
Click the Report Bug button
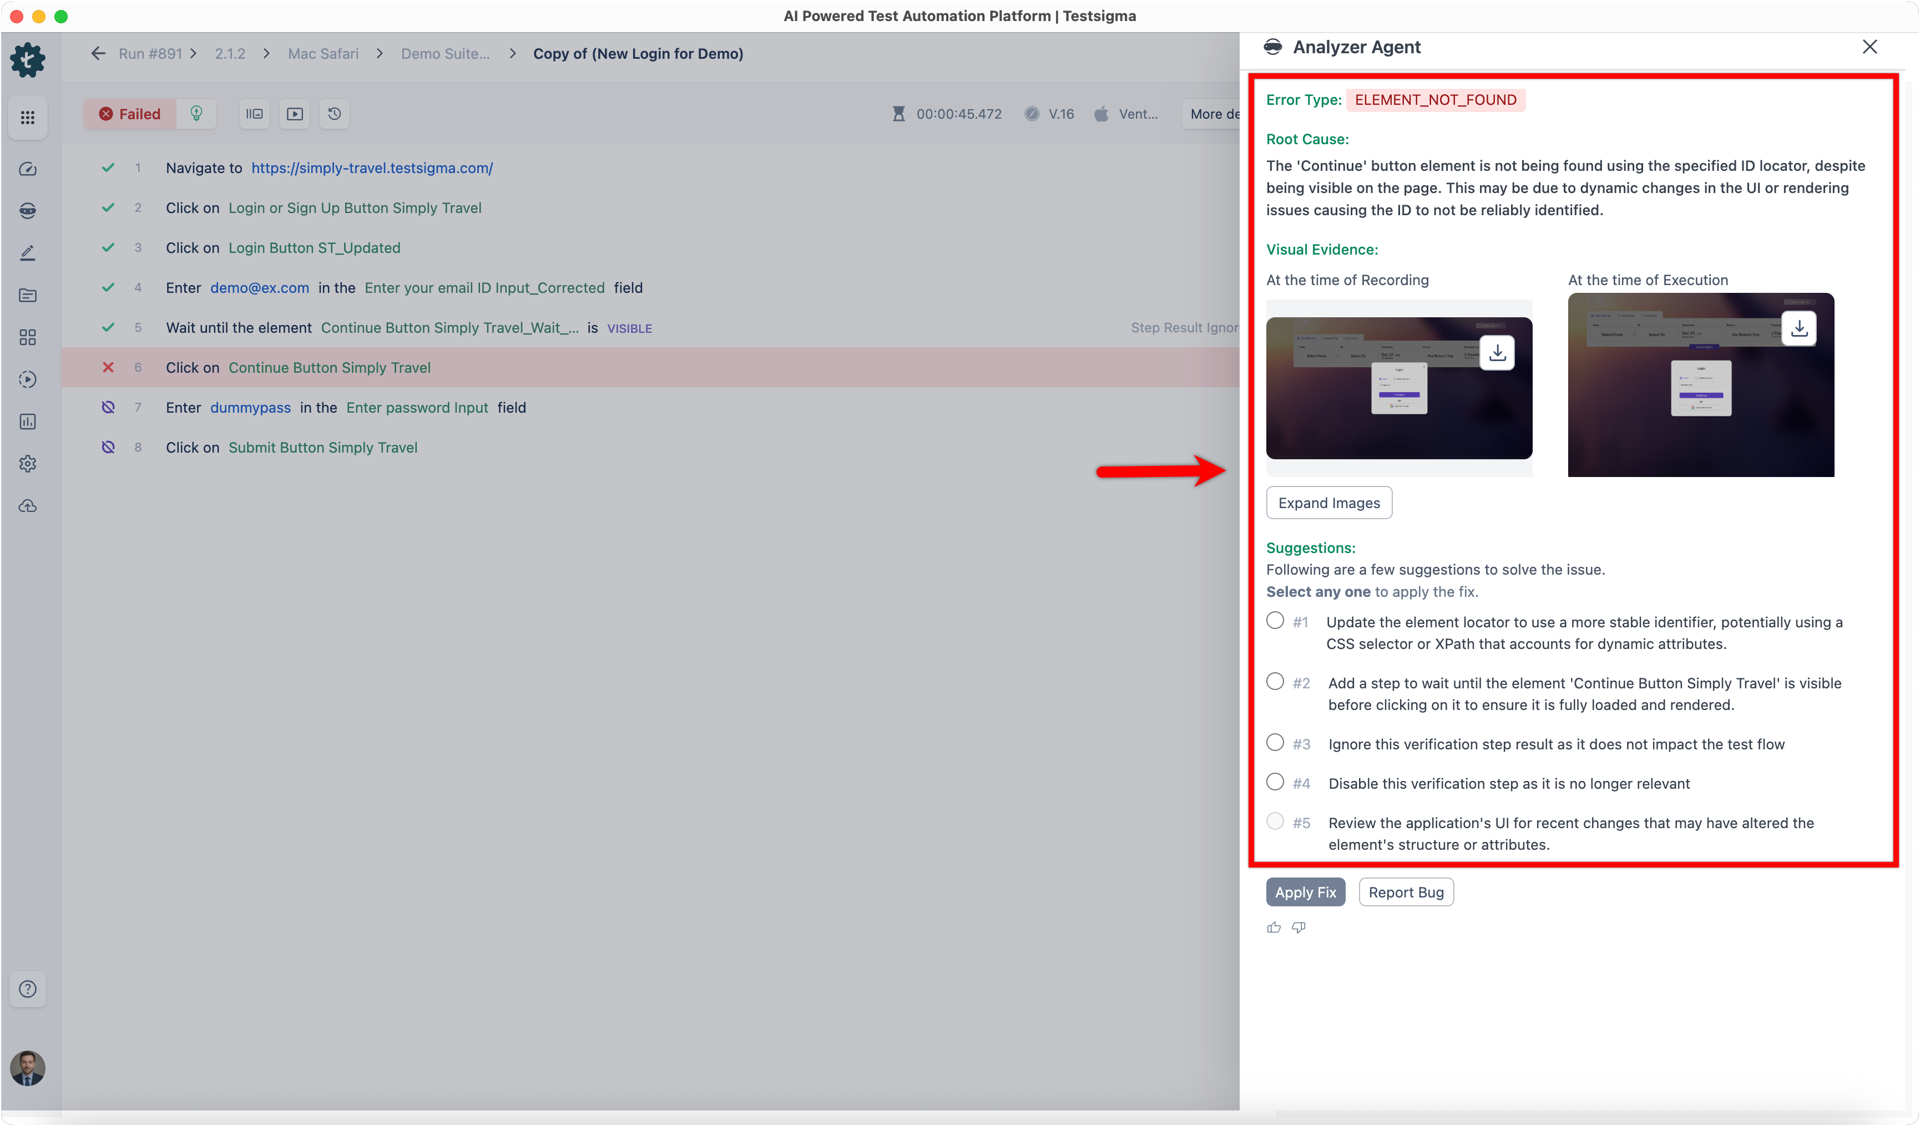(1405, 892)
